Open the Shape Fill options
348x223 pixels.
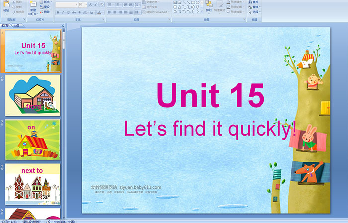tap(235, 2)
